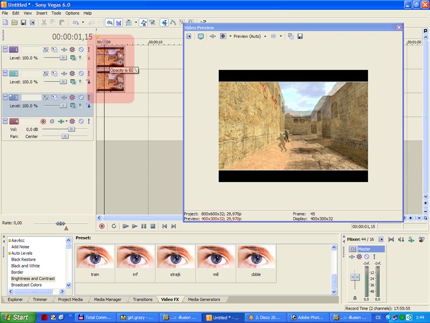Open Track FX for video track 2
Screen dimensions: 430x323
(x=64, y=74)
